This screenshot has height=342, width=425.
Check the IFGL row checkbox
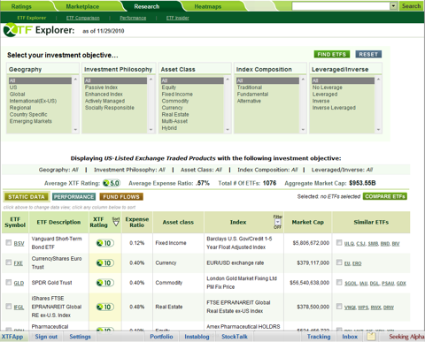click(8, 307)
